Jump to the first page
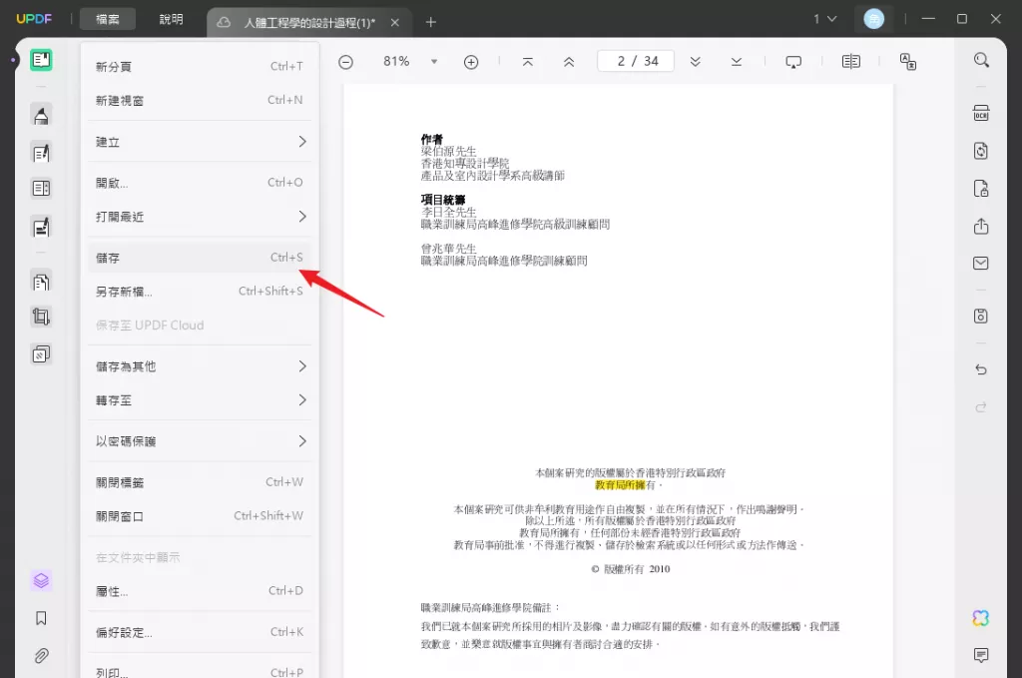Screen dimensions: 1022x678 point(528,61)
